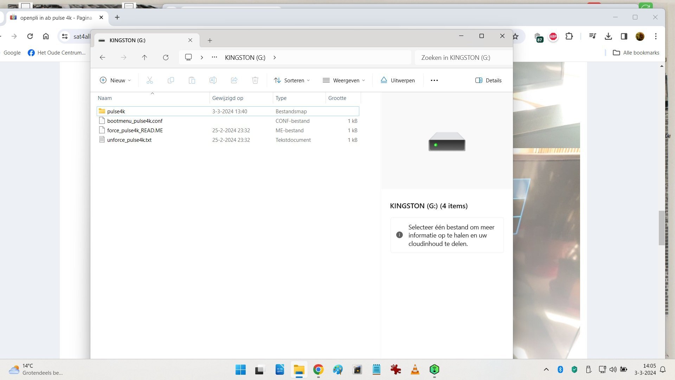Add a new Explorer tab

pos(210,40)
